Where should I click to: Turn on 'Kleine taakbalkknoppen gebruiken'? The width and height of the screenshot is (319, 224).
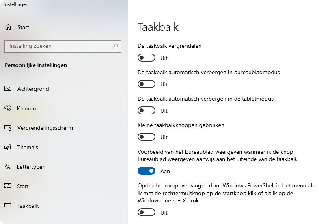[147, 137]
